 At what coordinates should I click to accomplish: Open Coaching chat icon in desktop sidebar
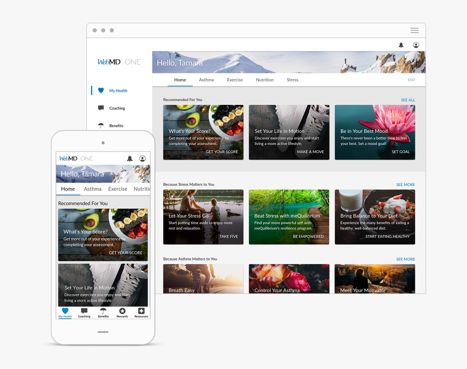(x=101, y=108)
